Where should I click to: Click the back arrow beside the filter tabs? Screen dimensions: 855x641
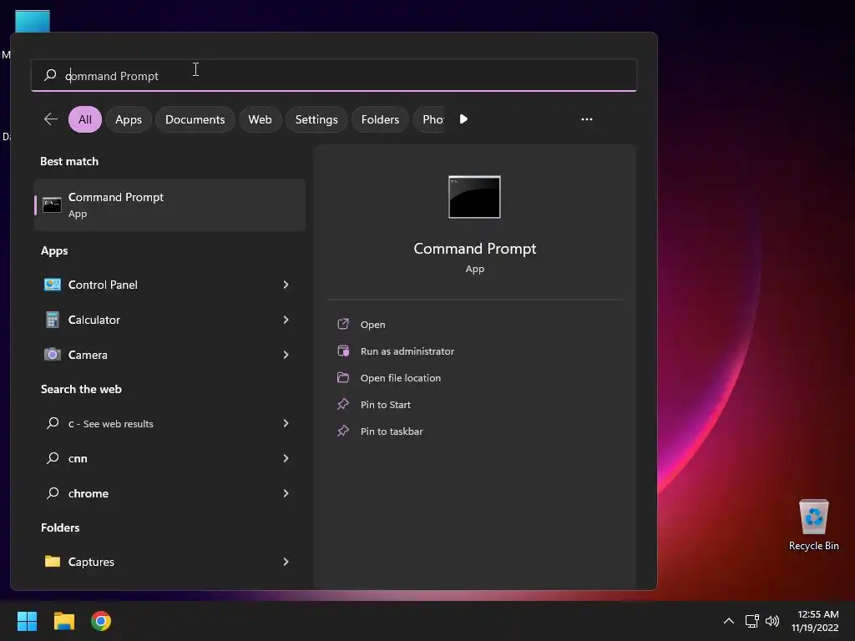51,119
